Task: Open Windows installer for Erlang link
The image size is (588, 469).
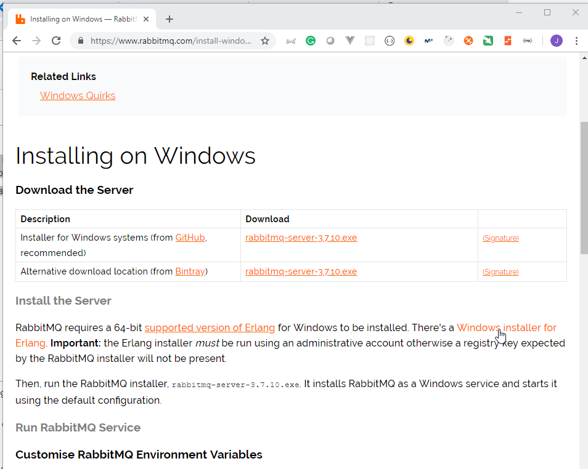Action: 507,328
